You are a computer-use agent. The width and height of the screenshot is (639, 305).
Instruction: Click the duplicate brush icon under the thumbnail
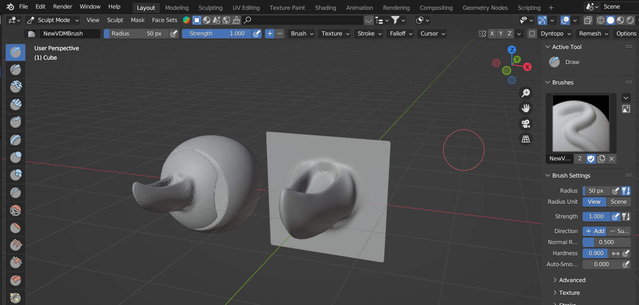click(x=601, y=158)
